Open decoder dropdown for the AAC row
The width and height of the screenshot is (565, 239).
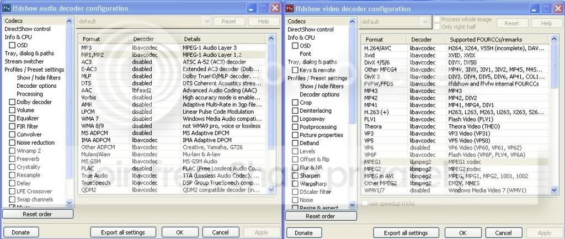pyautogui.click(x=154, y=91)
